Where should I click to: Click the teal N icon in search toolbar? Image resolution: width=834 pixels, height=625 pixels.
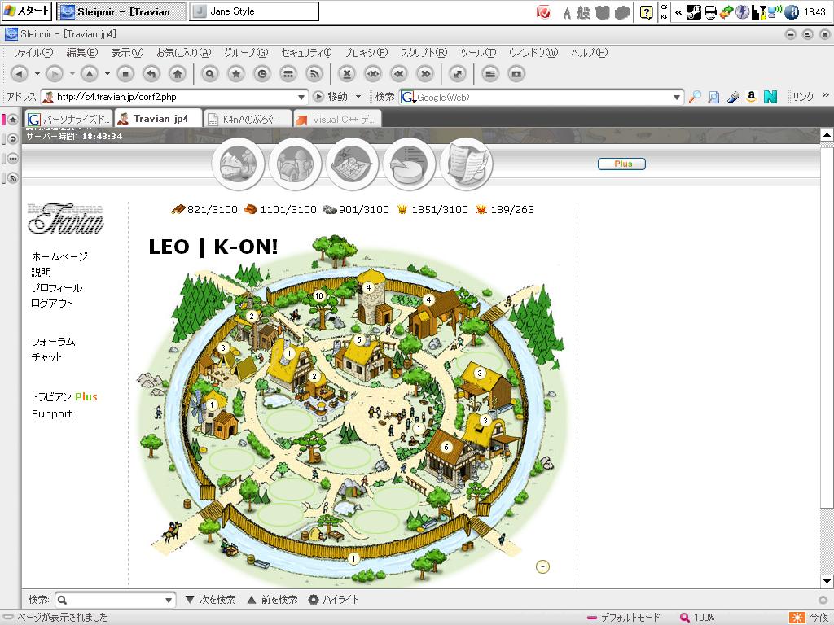click(x=770, y=97)
